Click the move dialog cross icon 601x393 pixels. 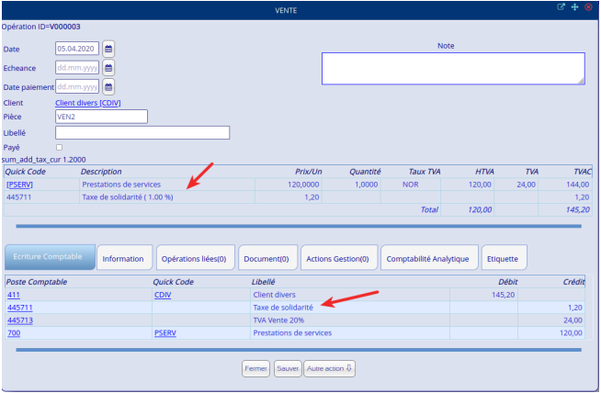[x=574, y=7]
